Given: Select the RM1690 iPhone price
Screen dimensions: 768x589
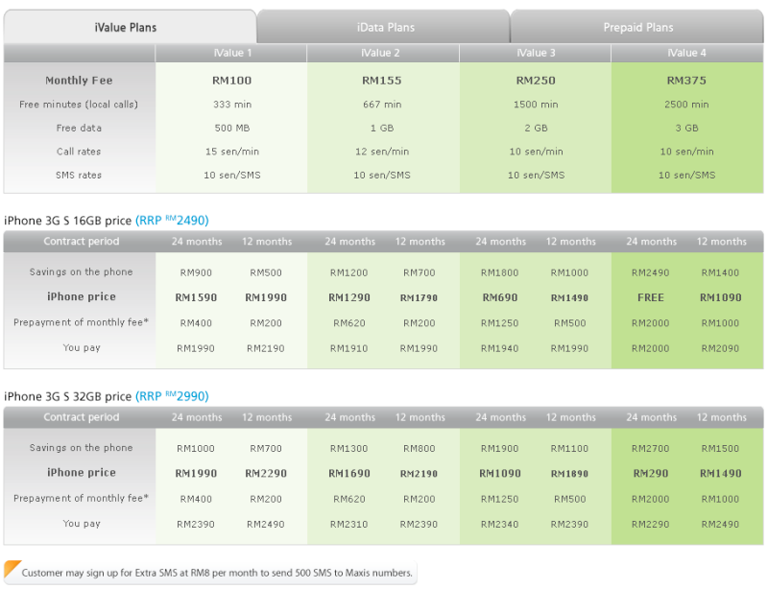Looking at the screenshot, I should 349,474.
